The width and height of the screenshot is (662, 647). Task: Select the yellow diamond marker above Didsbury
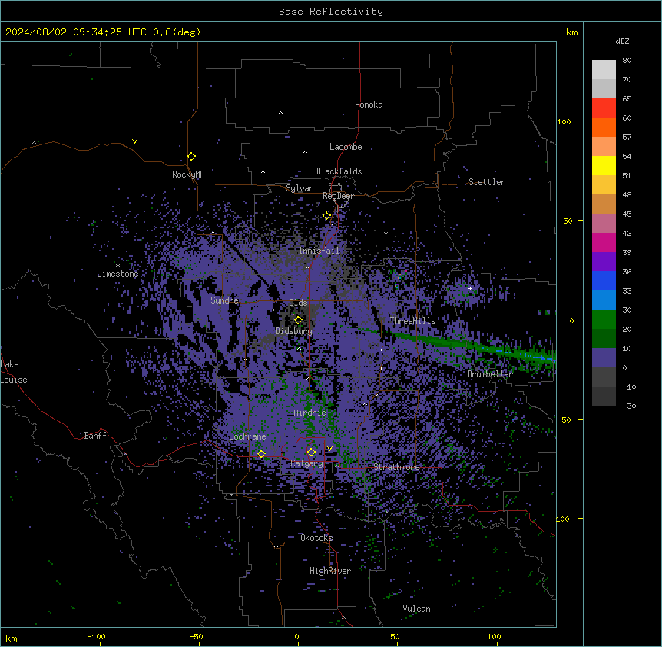click(298, 320)
